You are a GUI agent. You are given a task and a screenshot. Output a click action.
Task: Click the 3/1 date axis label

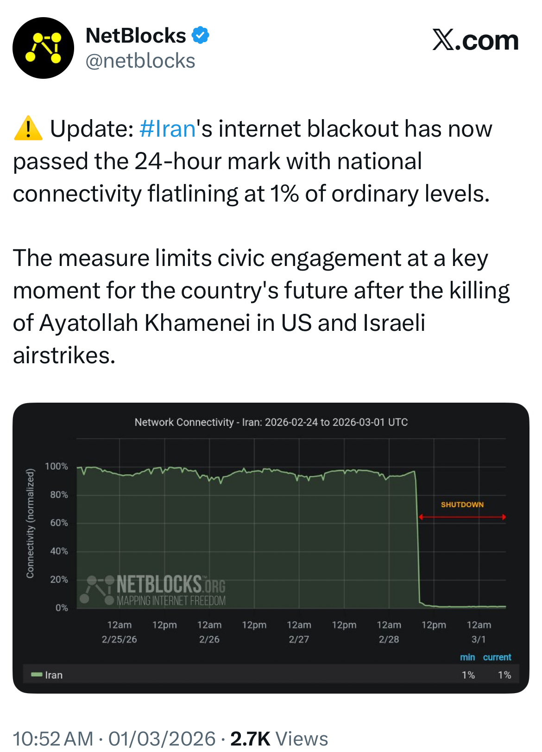[479, 639]
